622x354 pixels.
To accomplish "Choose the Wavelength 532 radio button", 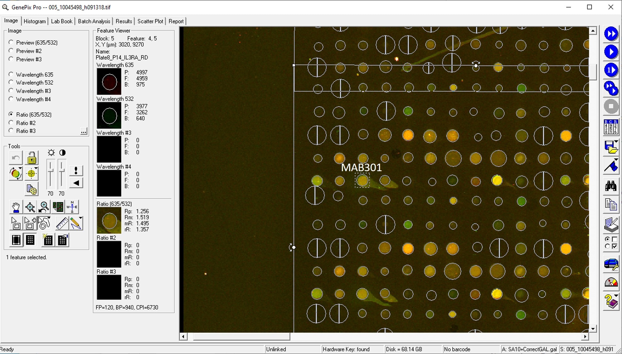I will (x=11, y=82).
